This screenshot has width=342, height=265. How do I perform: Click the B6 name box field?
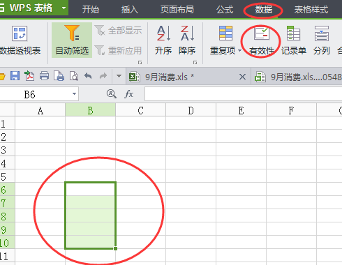coord(35,94)
